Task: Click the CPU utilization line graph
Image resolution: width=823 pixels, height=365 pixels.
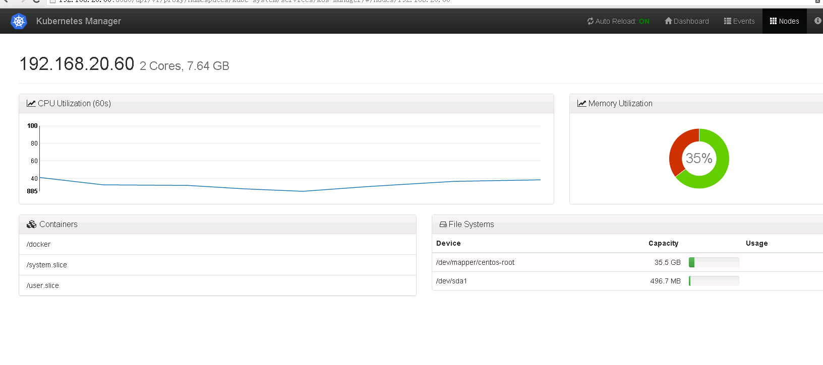Action: point(290,159)
